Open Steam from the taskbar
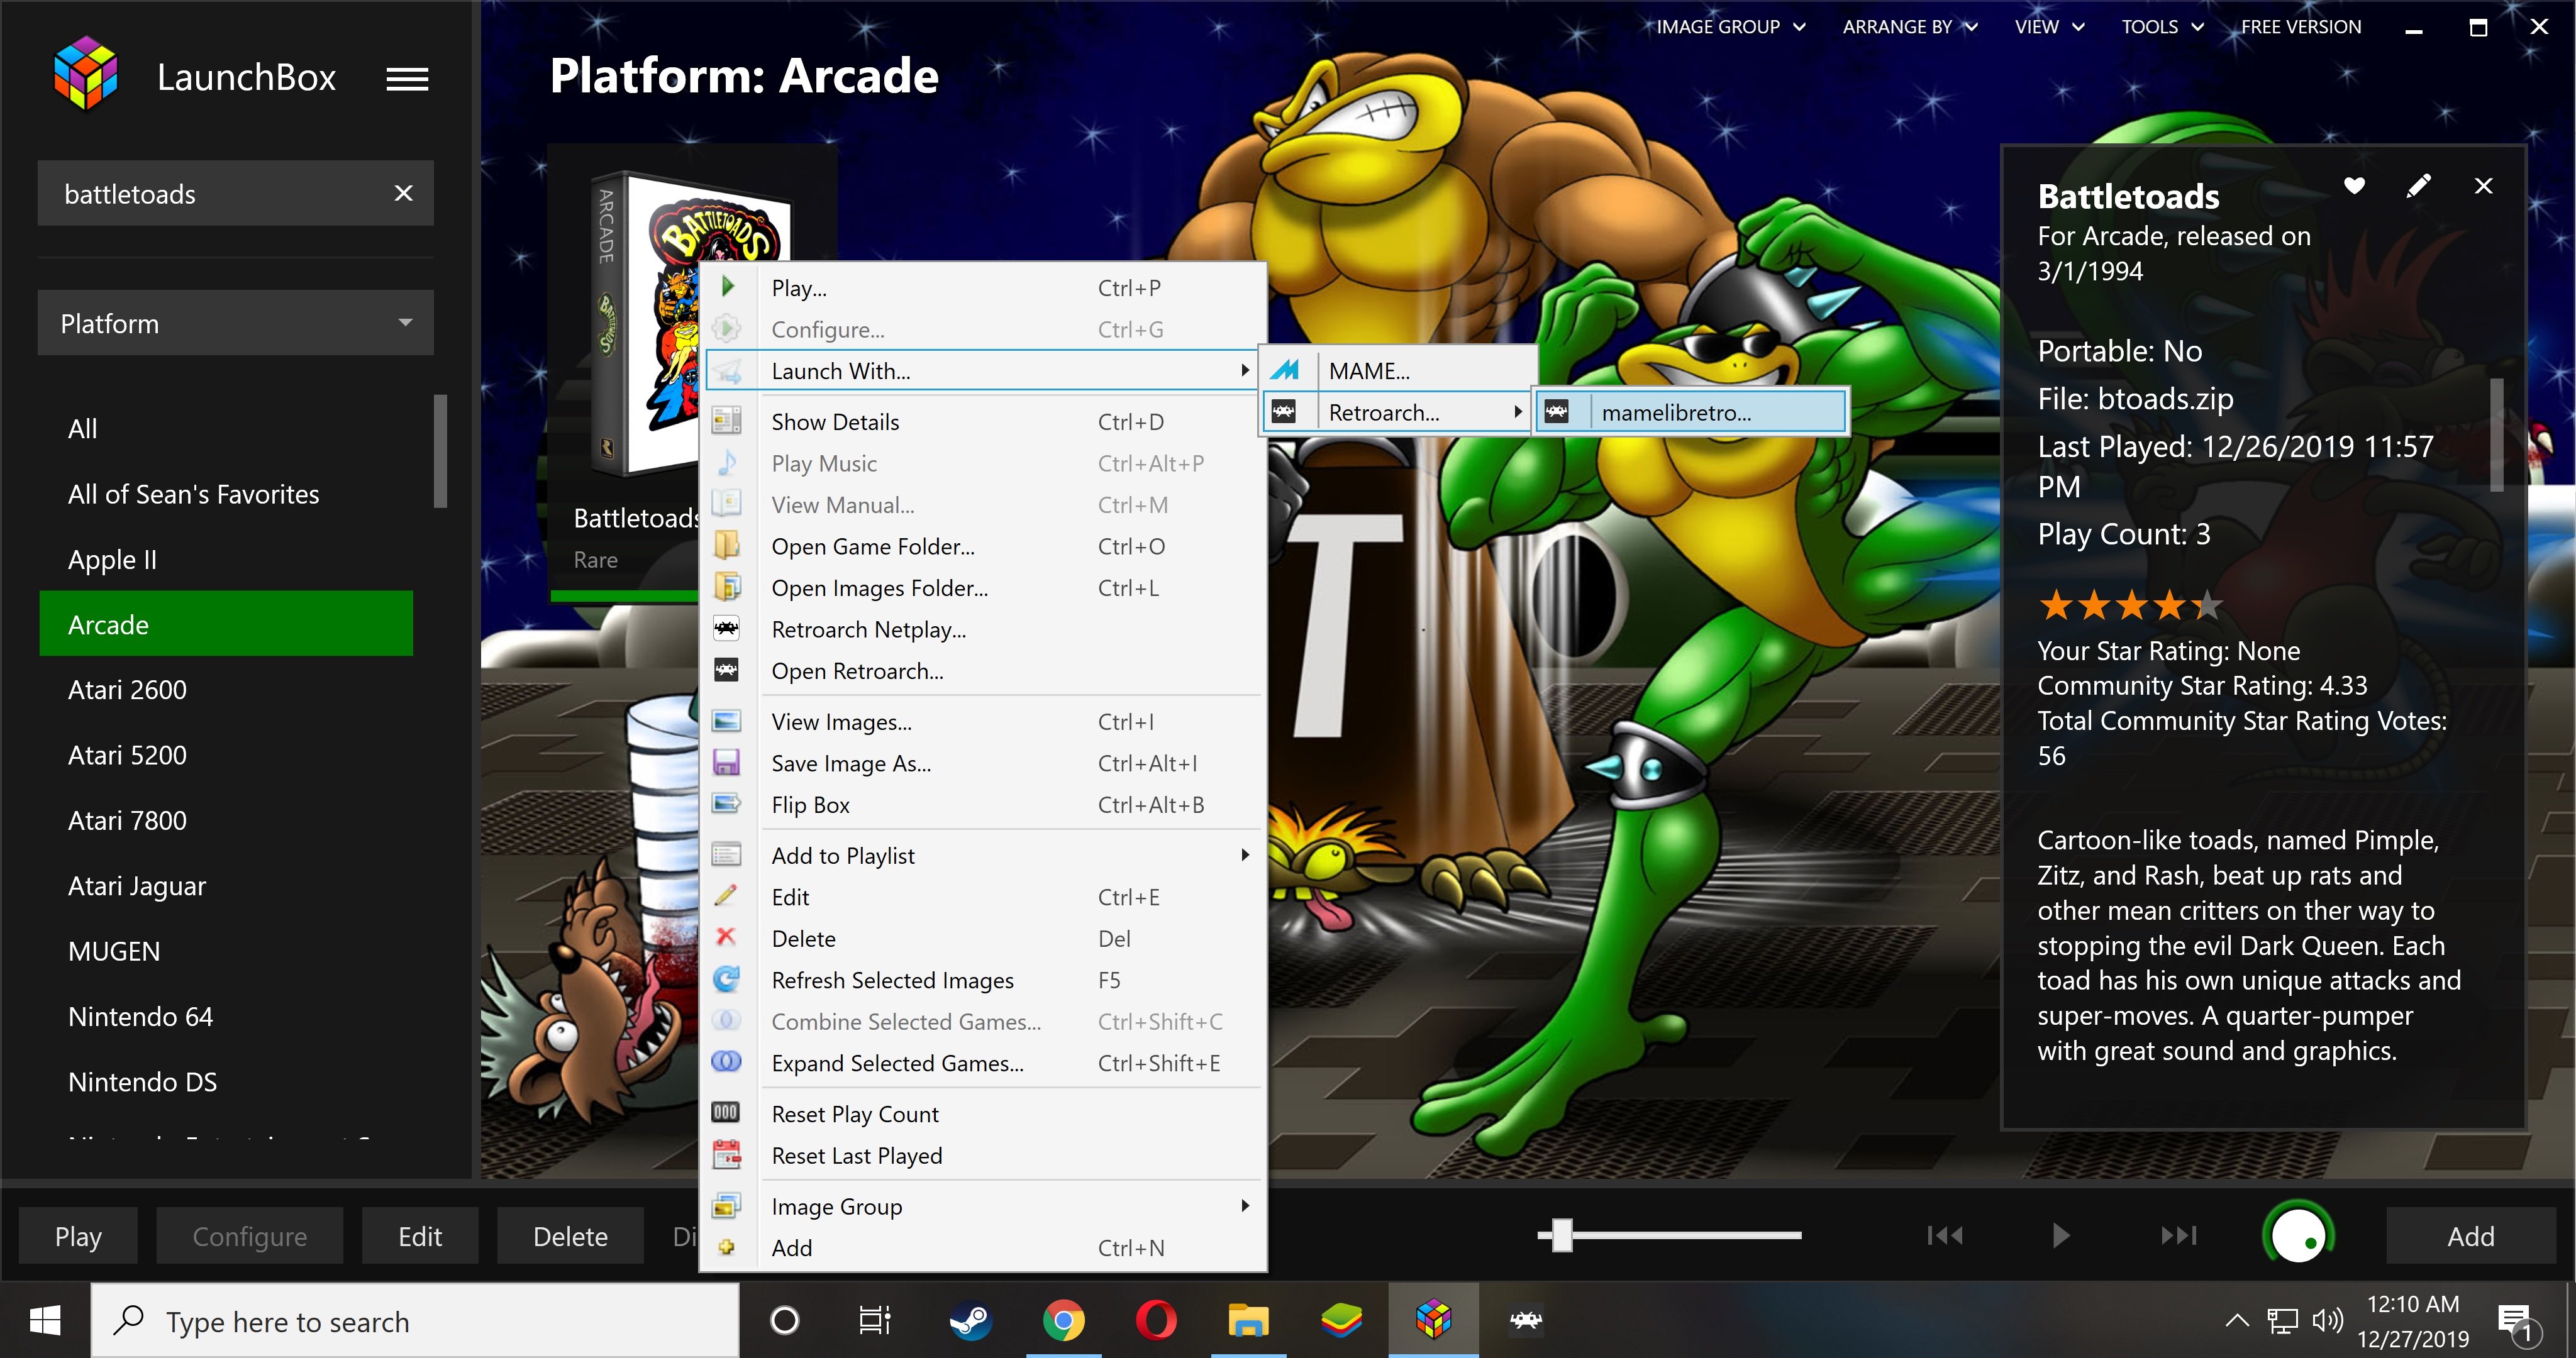 pos(970,1321)
